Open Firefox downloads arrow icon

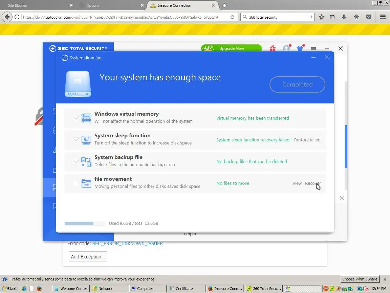344,17
